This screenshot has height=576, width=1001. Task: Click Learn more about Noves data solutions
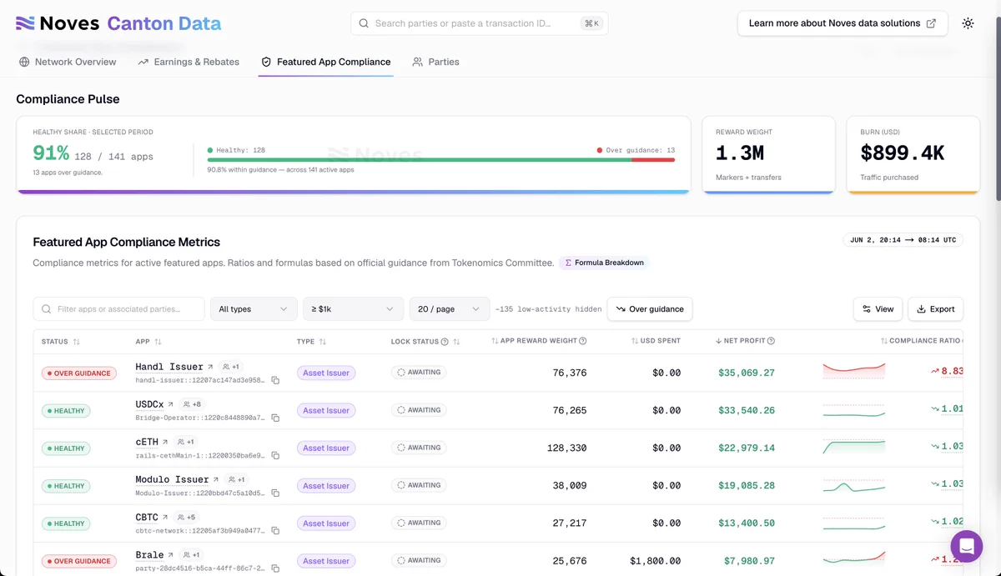(x=843, y=23)
